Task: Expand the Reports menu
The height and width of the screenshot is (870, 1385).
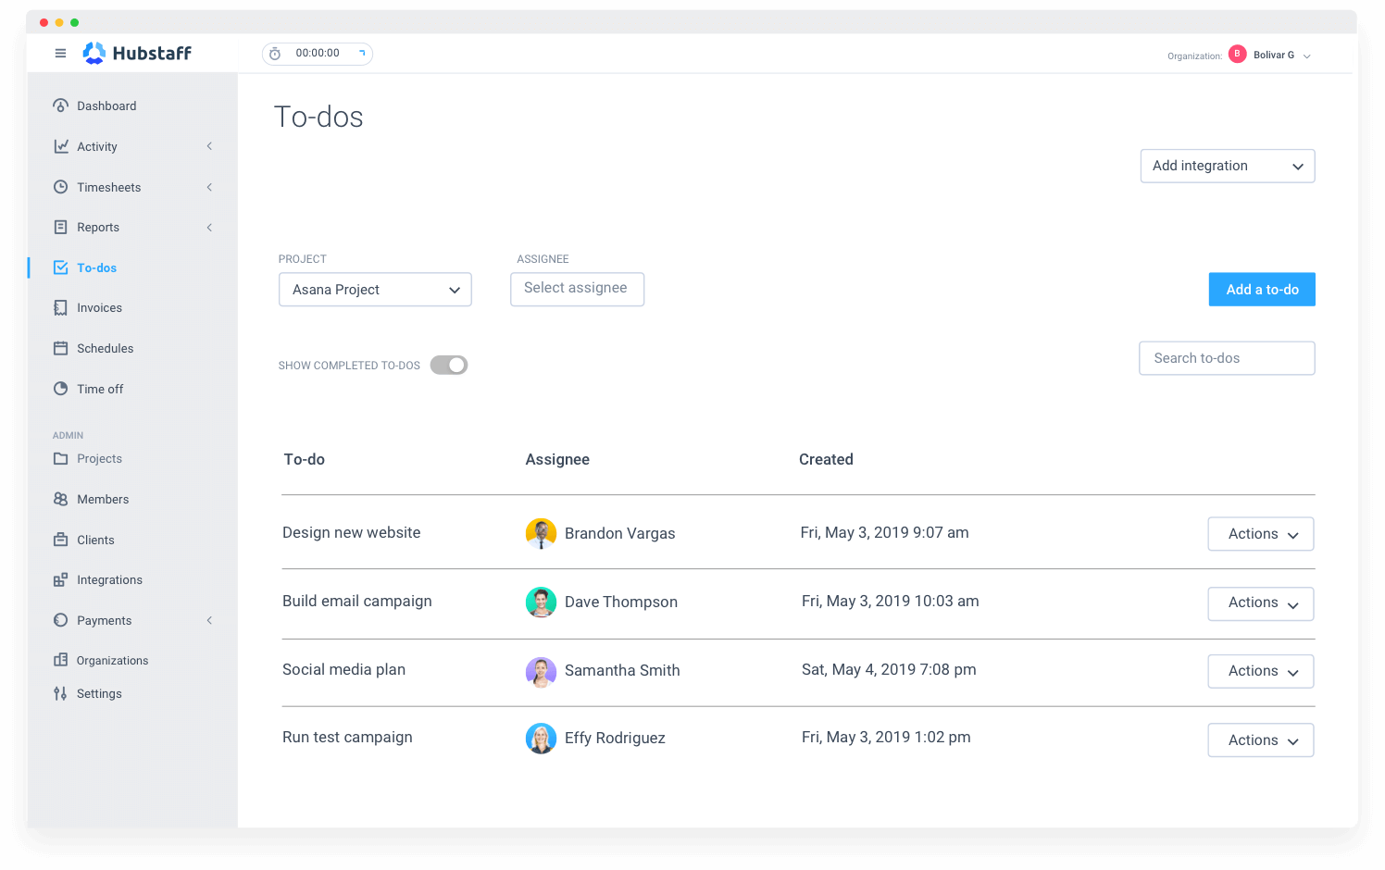Action: [99, 227]
